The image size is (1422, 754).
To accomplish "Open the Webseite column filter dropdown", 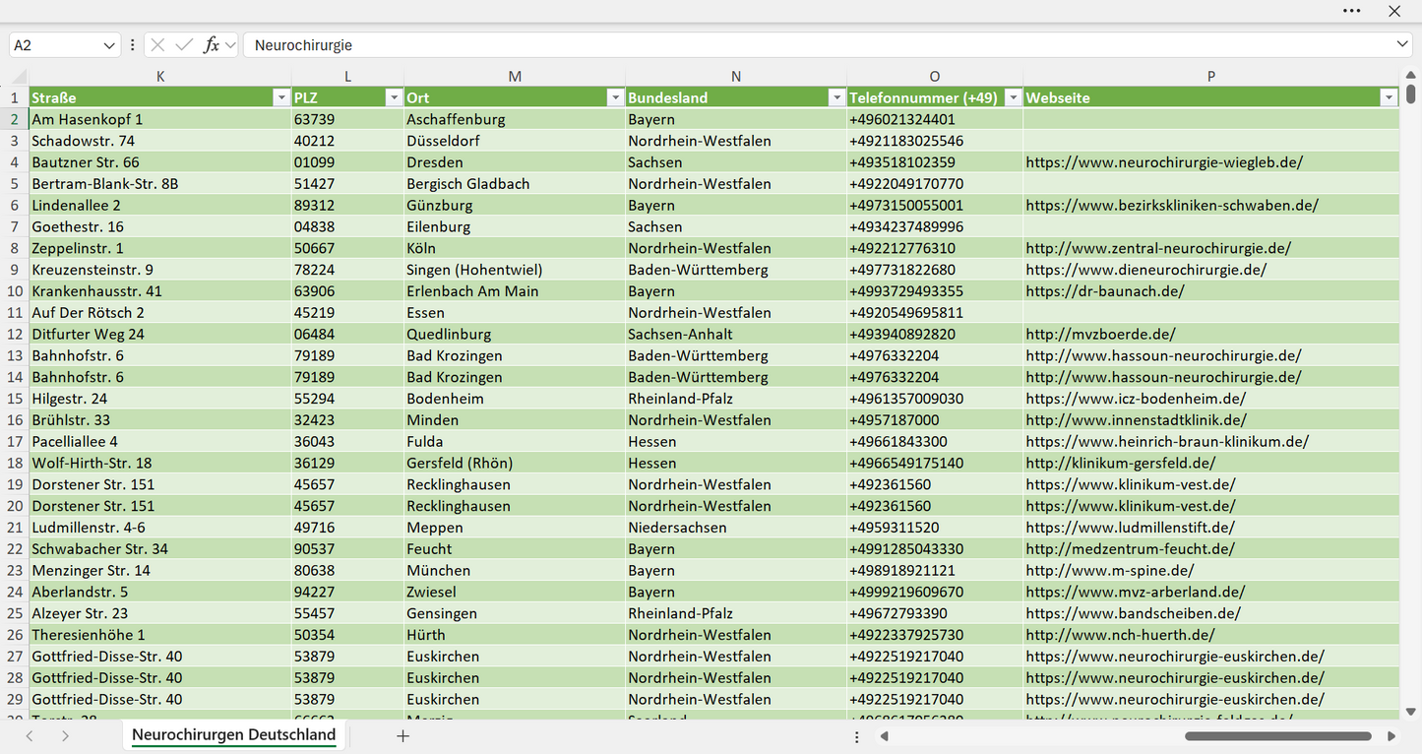I will (1389, 97).
